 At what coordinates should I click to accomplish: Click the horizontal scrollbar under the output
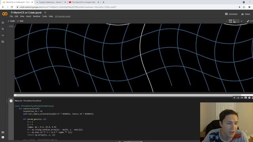(x=128, y=95)
